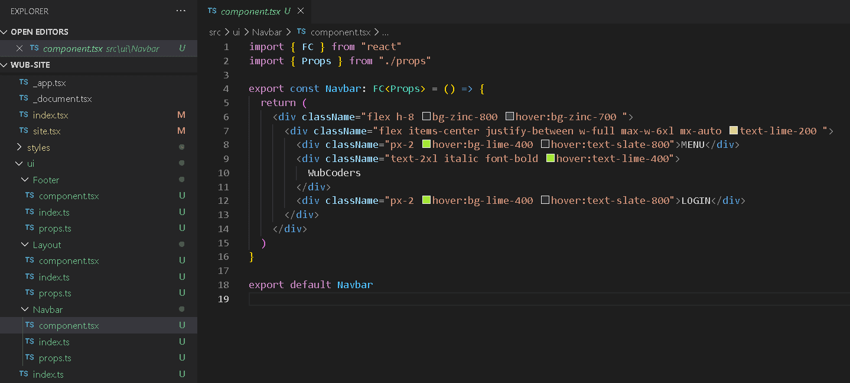This screenshot has width=850, height=383.
Task: Close the component.tsx editor tab
Action: pos(301,11)
